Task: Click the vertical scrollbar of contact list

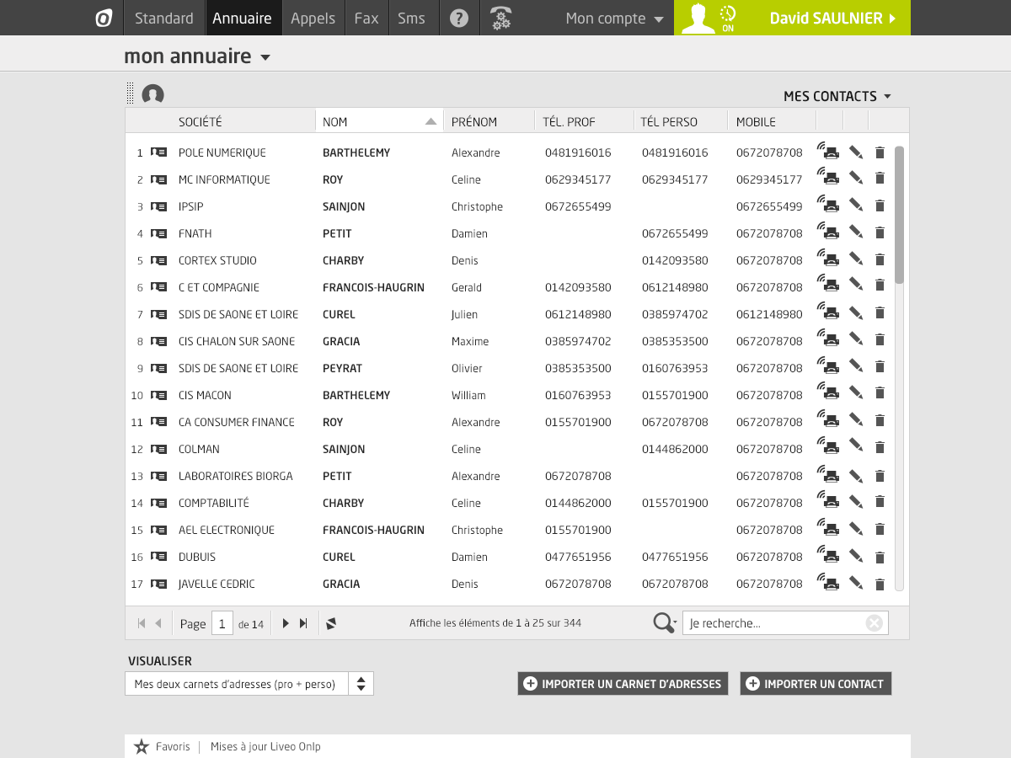Action: (x=899, y=215)
